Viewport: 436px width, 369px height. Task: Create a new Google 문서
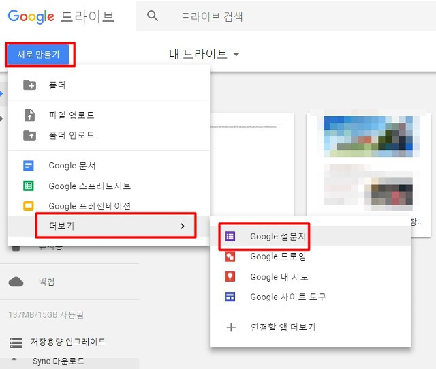[109, 166]
